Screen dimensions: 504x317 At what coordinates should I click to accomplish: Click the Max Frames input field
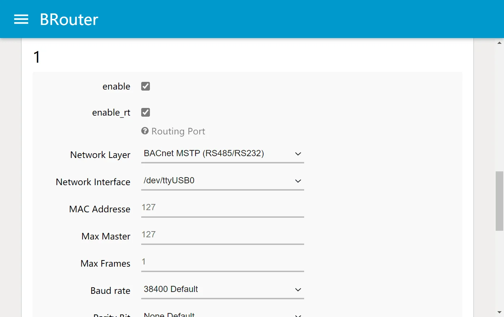(x=222, y=262)
